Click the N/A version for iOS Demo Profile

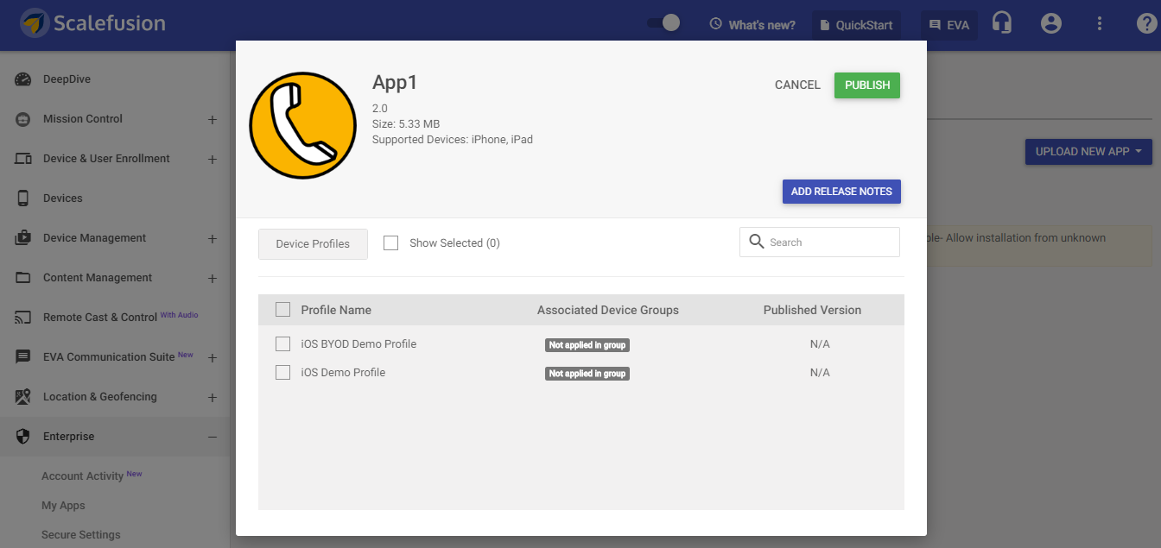point(820,373)
